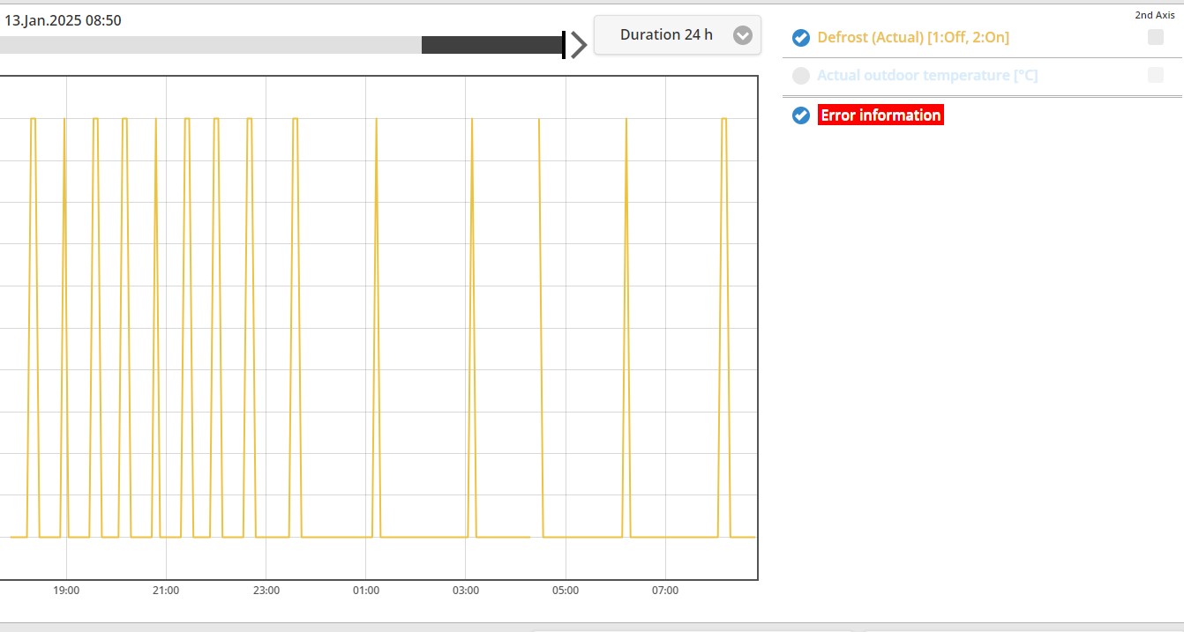Click the Actual outdoor temperature legend text
Viewport: 1184px width, 632px height.
[926, 76]
